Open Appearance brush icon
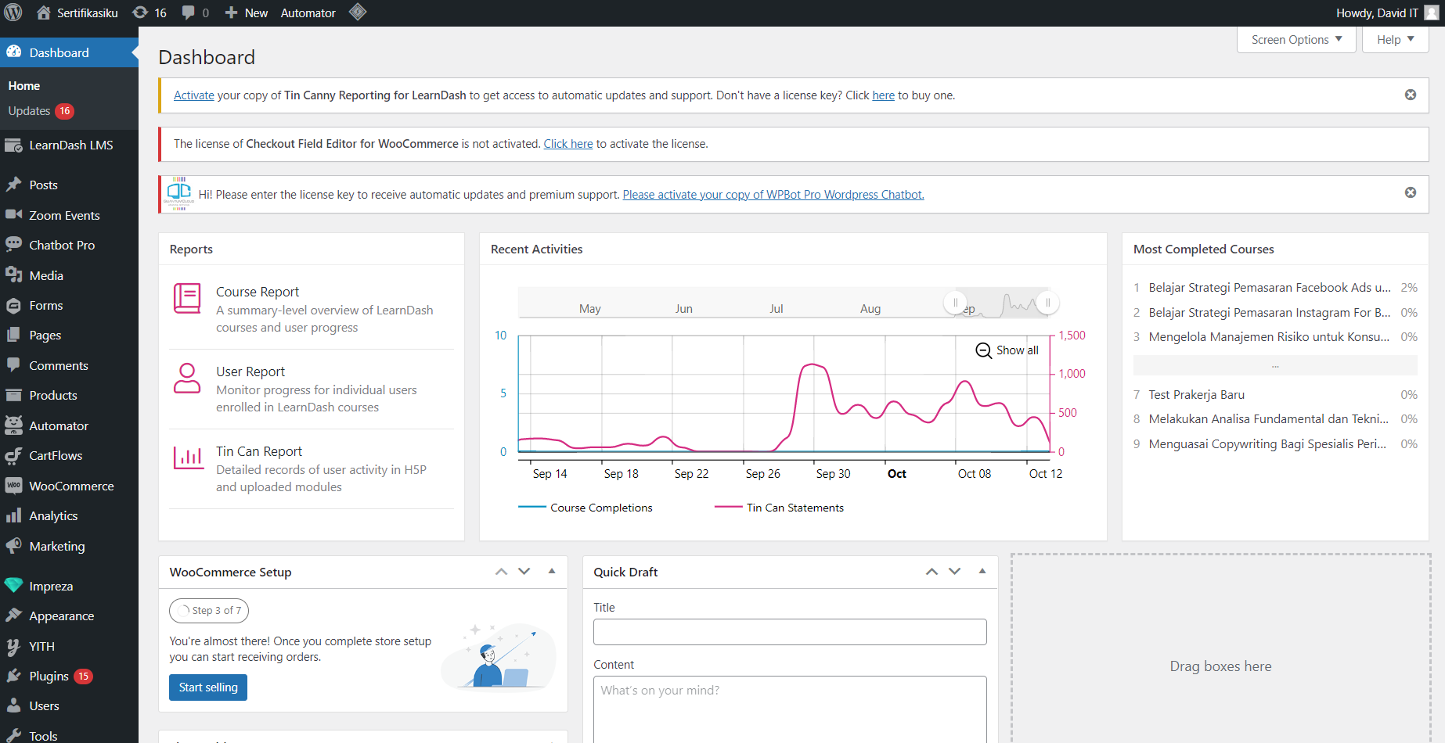 (x=13, y=616)
